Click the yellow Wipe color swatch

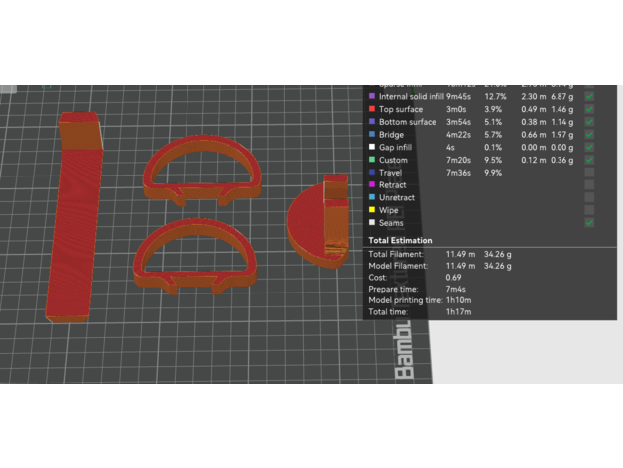pos(371,210)
